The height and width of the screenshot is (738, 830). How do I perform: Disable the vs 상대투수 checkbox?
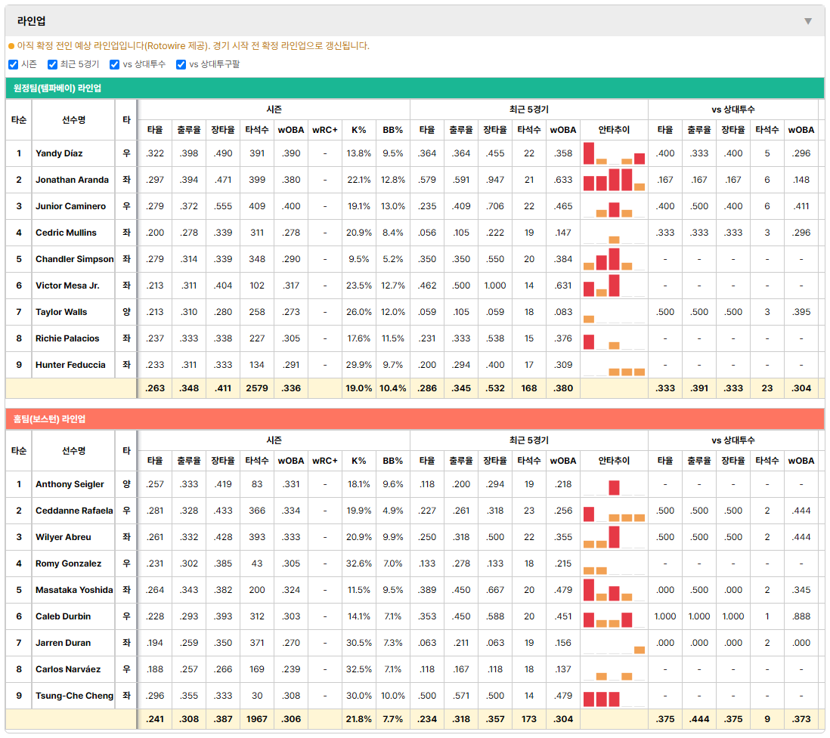[114, 64]
